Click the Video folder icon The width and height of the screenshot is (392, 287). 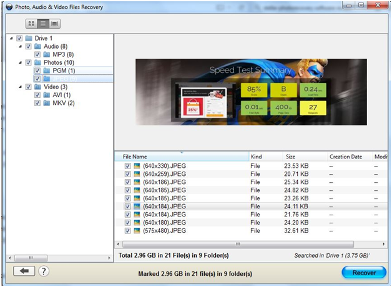[x=37, y=87]
